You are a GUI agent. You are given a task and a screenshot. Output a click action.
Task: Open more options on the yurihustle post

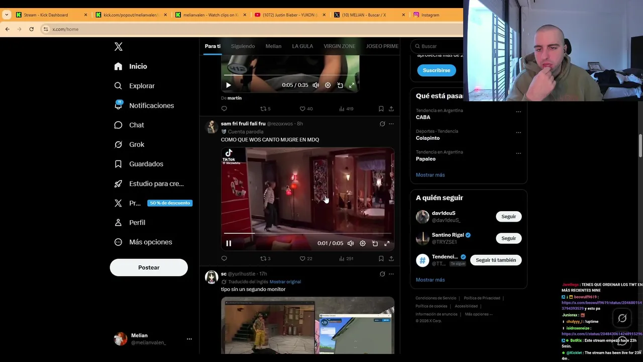pyautogui.click(x=391, y=274)
